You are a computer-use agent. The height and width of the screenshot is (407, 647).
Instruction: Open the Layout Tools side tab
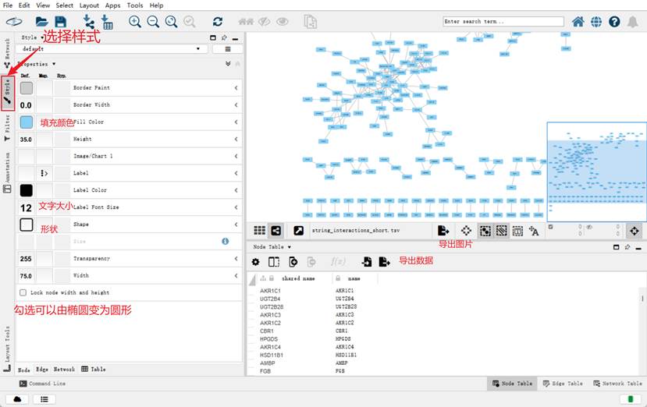pyautogui.click(x=7, y=349)
